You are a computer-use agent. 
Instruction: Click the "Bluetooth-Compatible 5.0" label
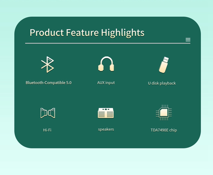[x=49, y=83]
